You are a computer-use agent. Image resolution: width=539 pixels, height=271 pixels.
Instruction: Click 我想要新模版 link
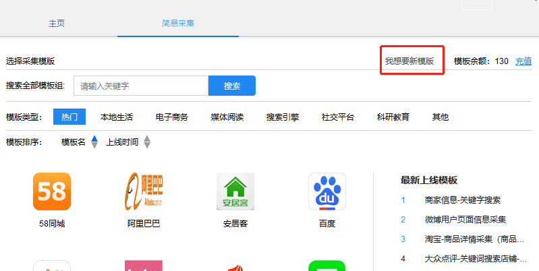pos(409,61)
